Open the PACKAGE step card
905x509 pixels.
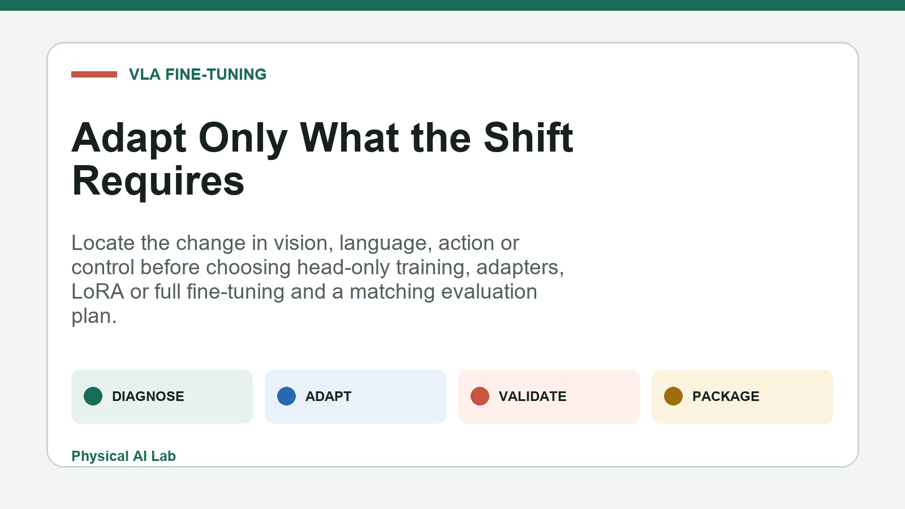[x=742, y=396]
